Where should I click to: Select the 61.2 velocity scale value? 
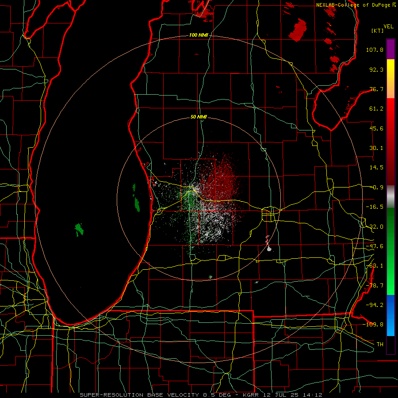pos(376,109)
